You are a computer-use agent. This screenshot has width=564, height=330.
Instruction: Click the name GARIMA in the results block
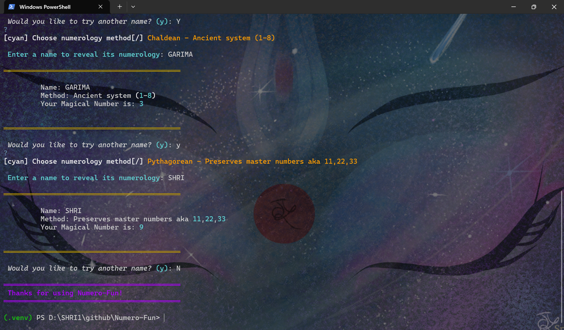click(77, 87)
